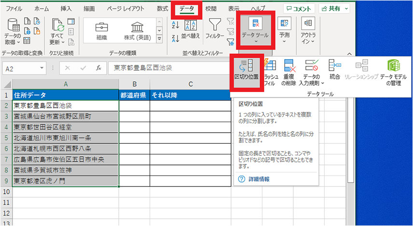Open the データの取得 (Get Data) button
This screenshot has height=226, width=413.
(12, 32)
